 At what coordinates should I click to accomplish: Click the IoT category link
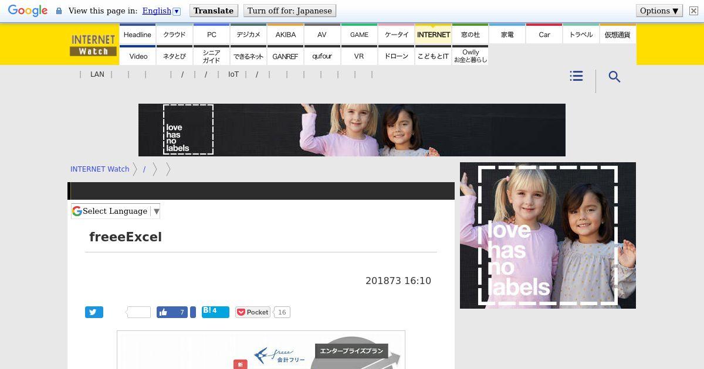coord(233,74)
